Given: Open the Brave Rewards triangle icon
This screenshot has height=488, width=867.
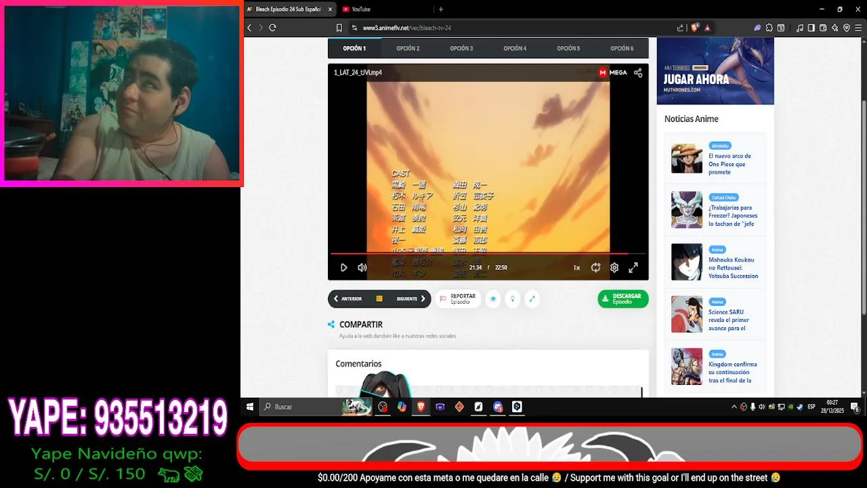Looking at the screenshot, I should point(707,28).
